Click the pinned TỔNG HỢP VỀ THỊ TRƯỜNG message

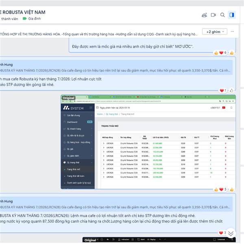(99, 34)
